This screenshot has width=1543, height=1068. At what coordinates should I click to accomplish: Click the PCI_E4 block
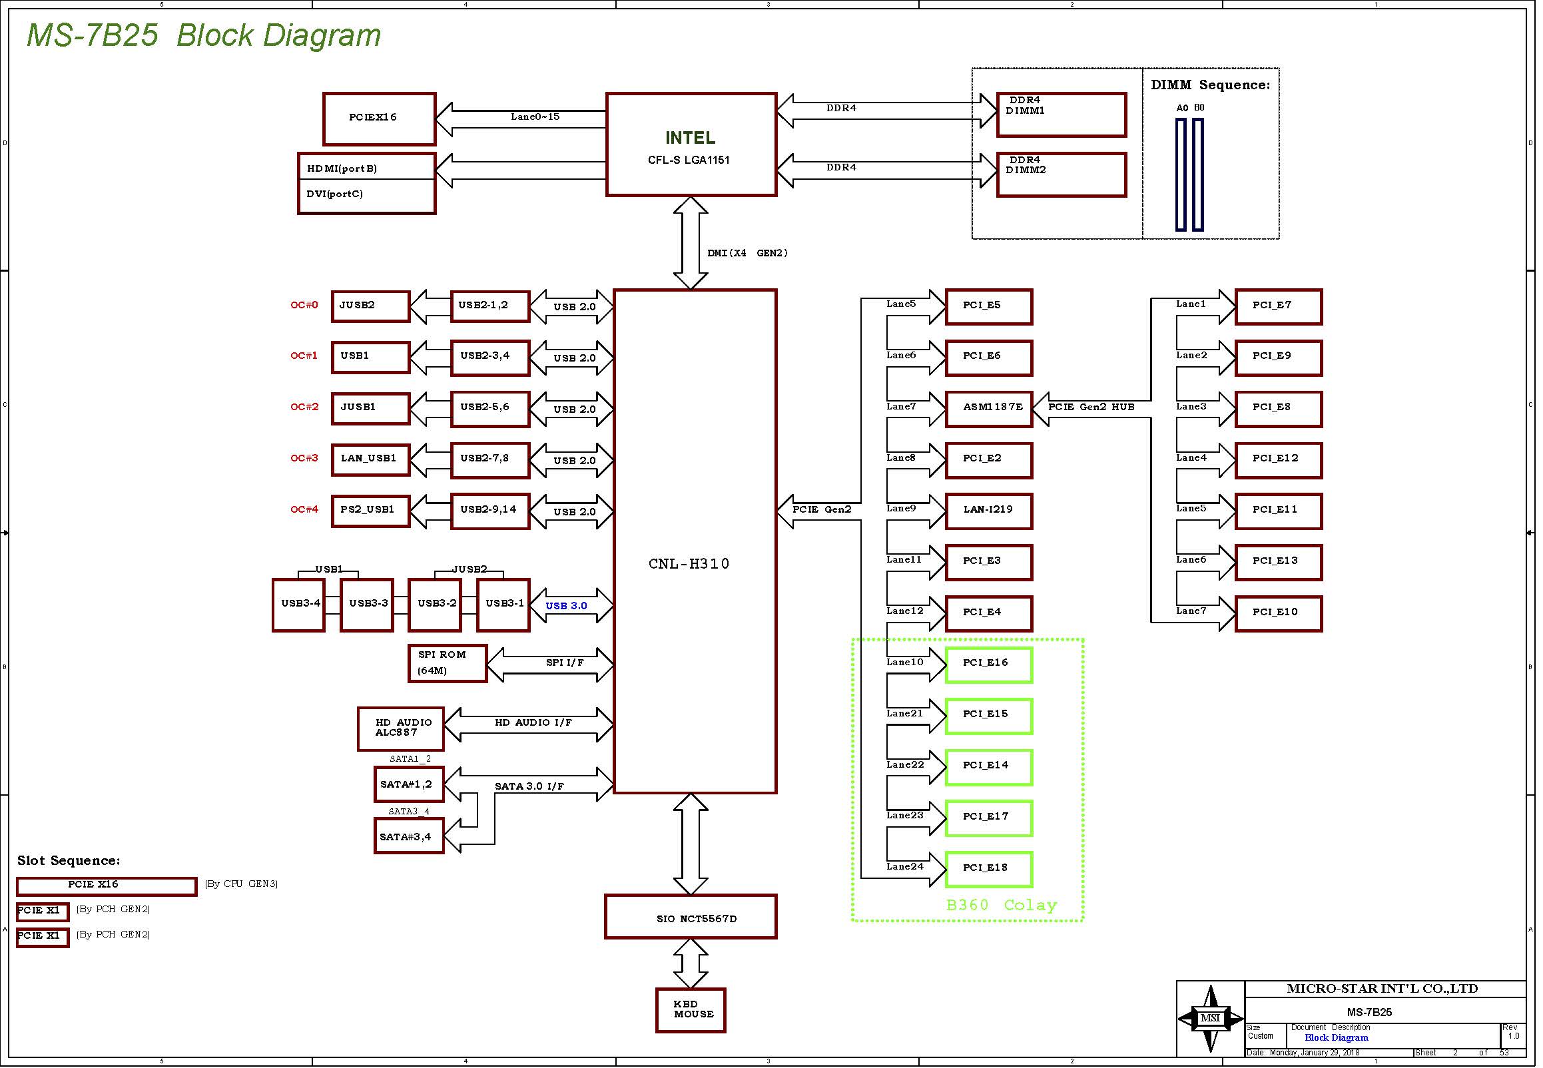point(989,614)
